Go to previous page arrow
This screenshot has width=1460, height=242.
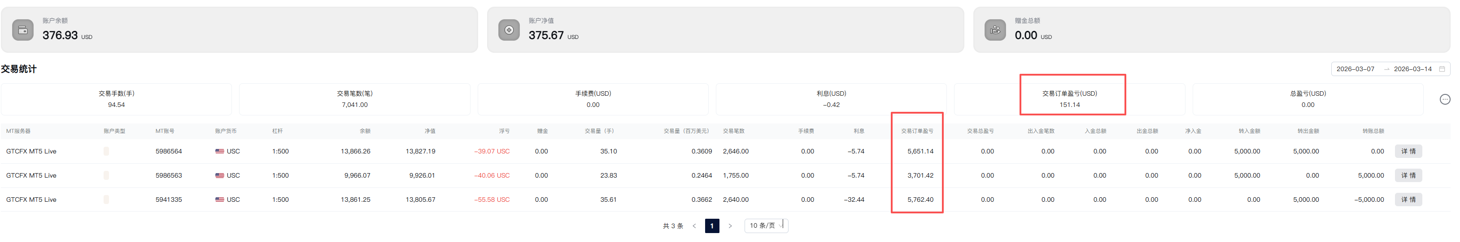[694, 225]
